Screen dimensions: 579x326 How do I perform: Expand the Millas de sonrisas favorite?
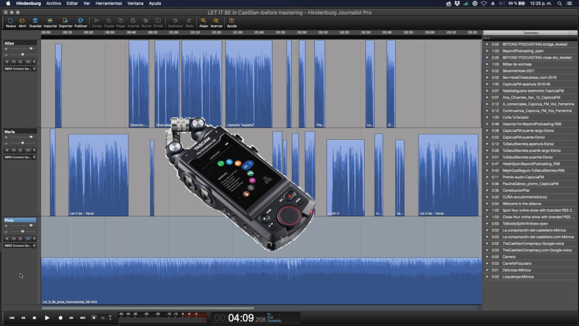tap(487, 65)
